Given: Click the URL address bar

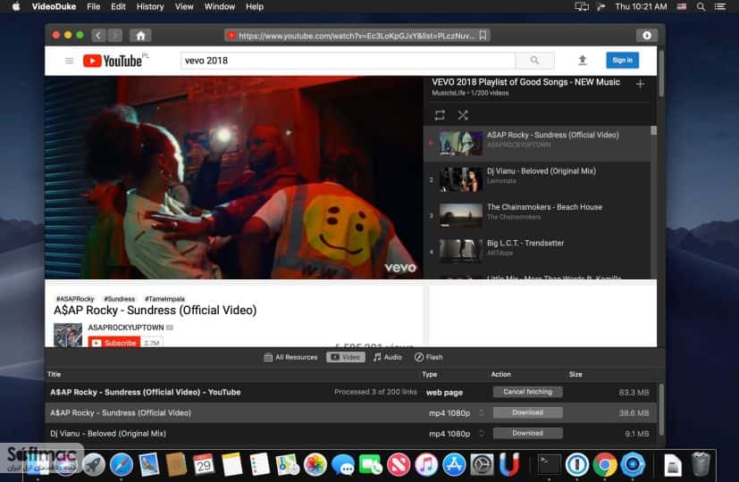Looking at the screenshot, I should (x=357, y=36).
